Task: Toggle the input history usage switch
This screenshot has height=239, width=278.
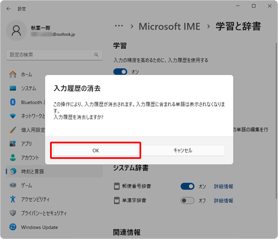Action: point(120,72)
